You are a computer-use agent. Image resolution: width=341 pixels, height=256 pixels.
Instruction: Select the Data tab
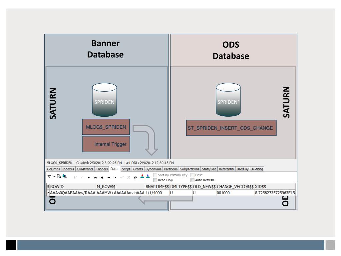click(114, 169)
